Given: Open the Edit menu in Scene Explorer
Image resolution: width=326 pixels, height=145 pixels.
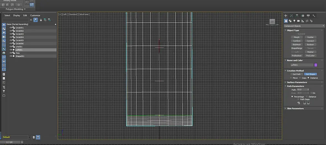Looking at the screenshot, I should pyautogui.click(x=25, y=15).
